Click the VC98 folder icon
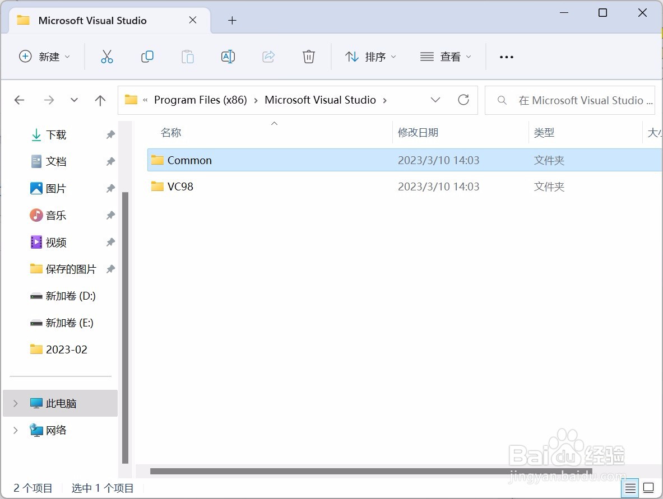663x499 pixels. point(157,186)
